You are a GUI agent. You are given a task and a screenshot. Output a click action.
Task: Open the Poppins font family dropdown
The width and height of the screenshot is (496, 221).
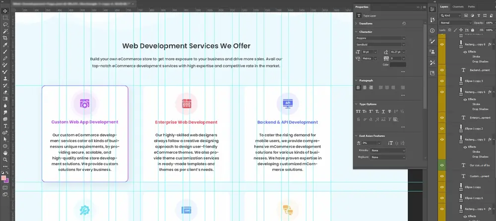[380, 38]
